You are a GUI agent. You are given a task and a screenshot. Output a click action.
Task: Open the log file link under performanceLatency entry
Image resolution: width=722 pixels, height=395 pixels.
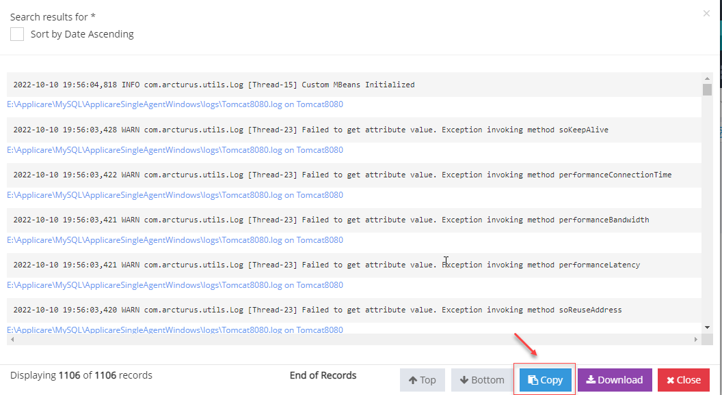click(175, 285)
